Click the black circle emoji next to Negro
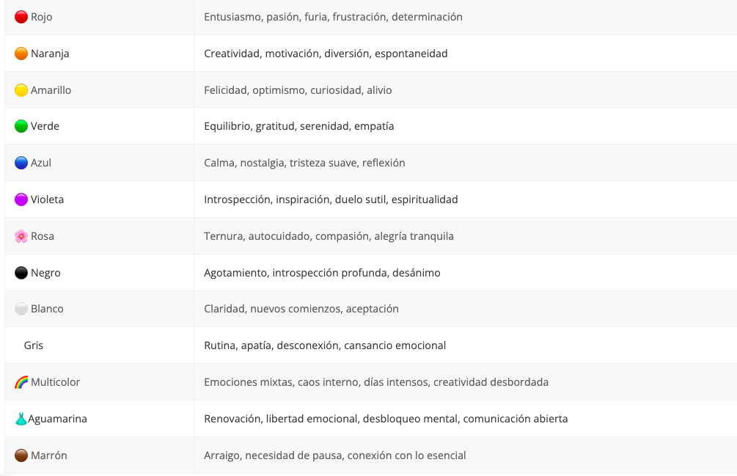This screenshot has height=476, width=737. (x=21, y=273)
